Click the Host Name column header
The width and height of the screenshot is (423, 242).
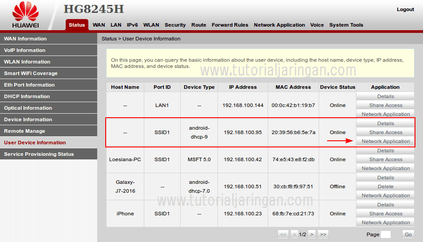click(x=125, y=87)
